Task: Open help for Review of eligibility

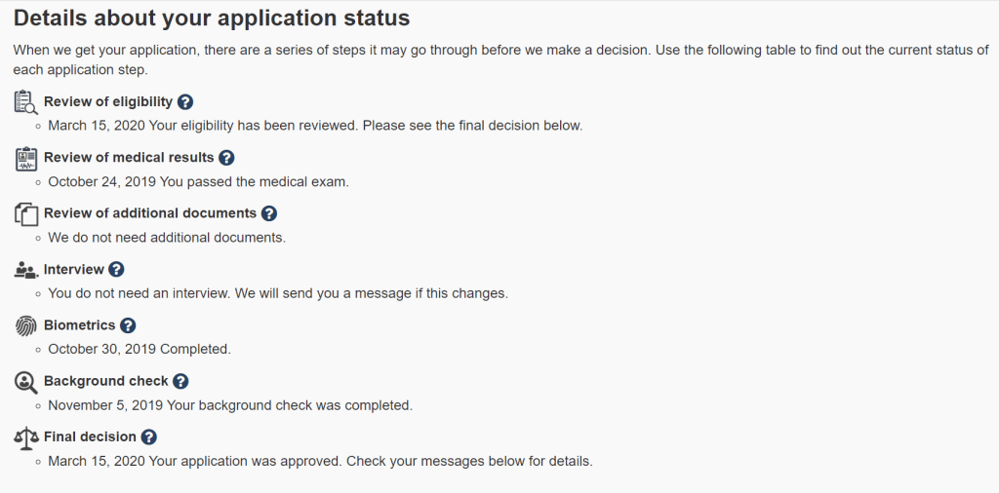Action: (185, 101)
